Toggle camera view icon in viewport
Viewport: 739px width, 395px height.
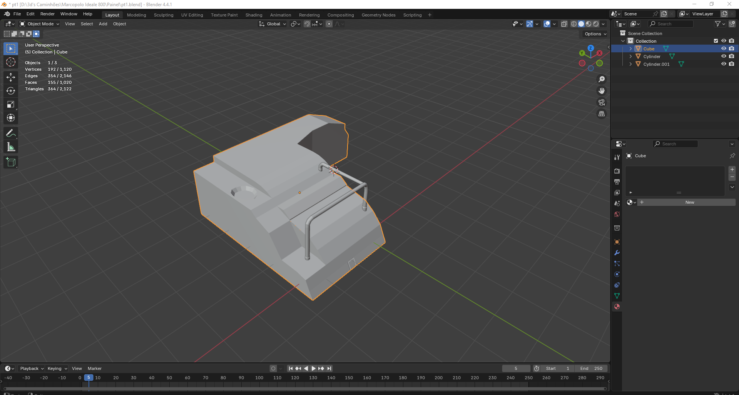coord(601,102)
